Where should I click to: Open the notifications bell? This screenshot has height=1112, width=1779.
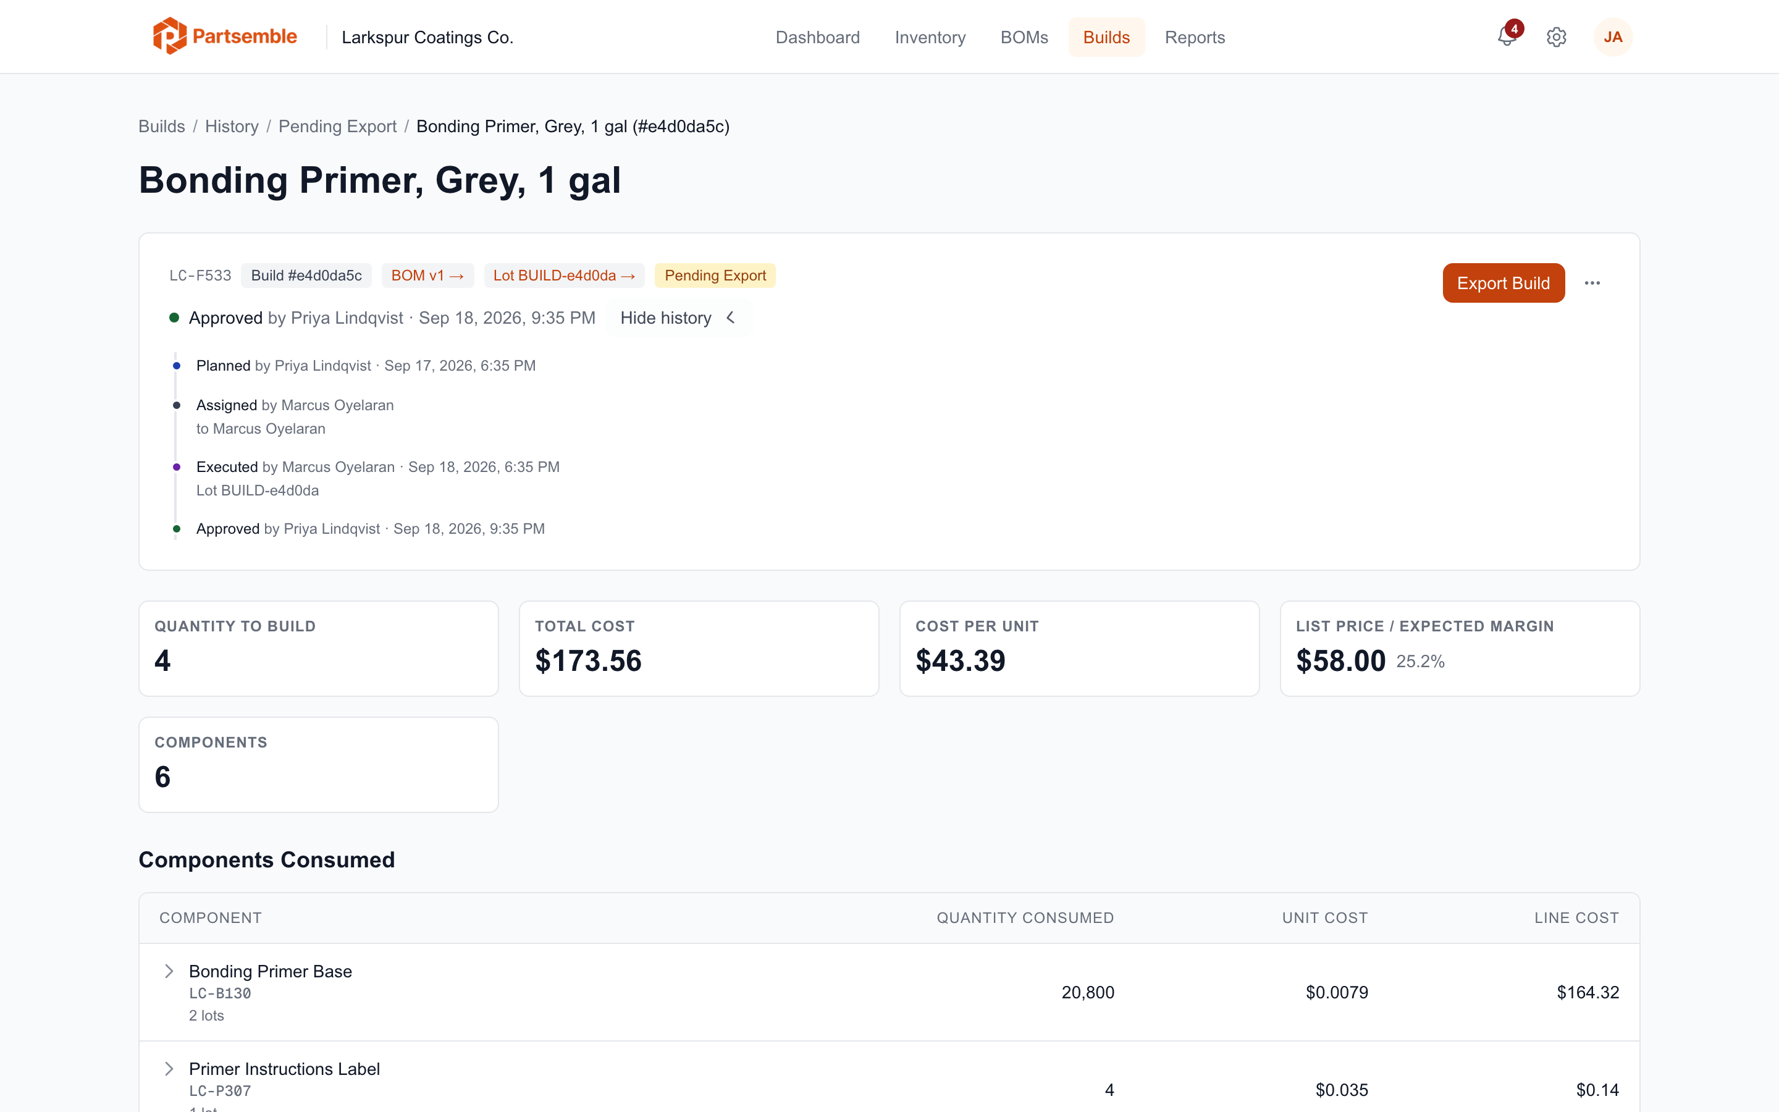[x=1507, y=36]
